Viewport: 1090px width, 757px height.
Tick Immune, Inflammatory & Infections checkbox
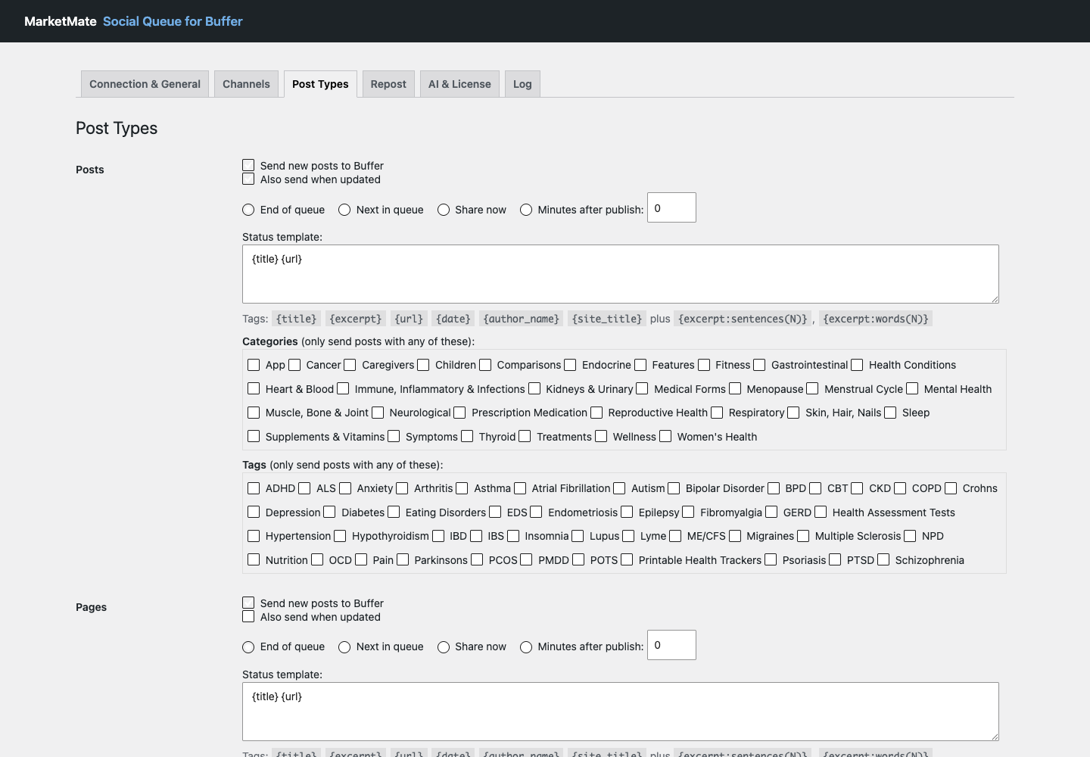coord(343,388)
